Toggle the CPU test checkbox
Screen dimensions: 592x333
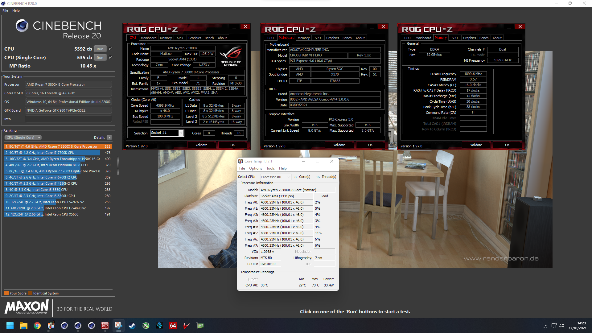(x=110, y=49)
